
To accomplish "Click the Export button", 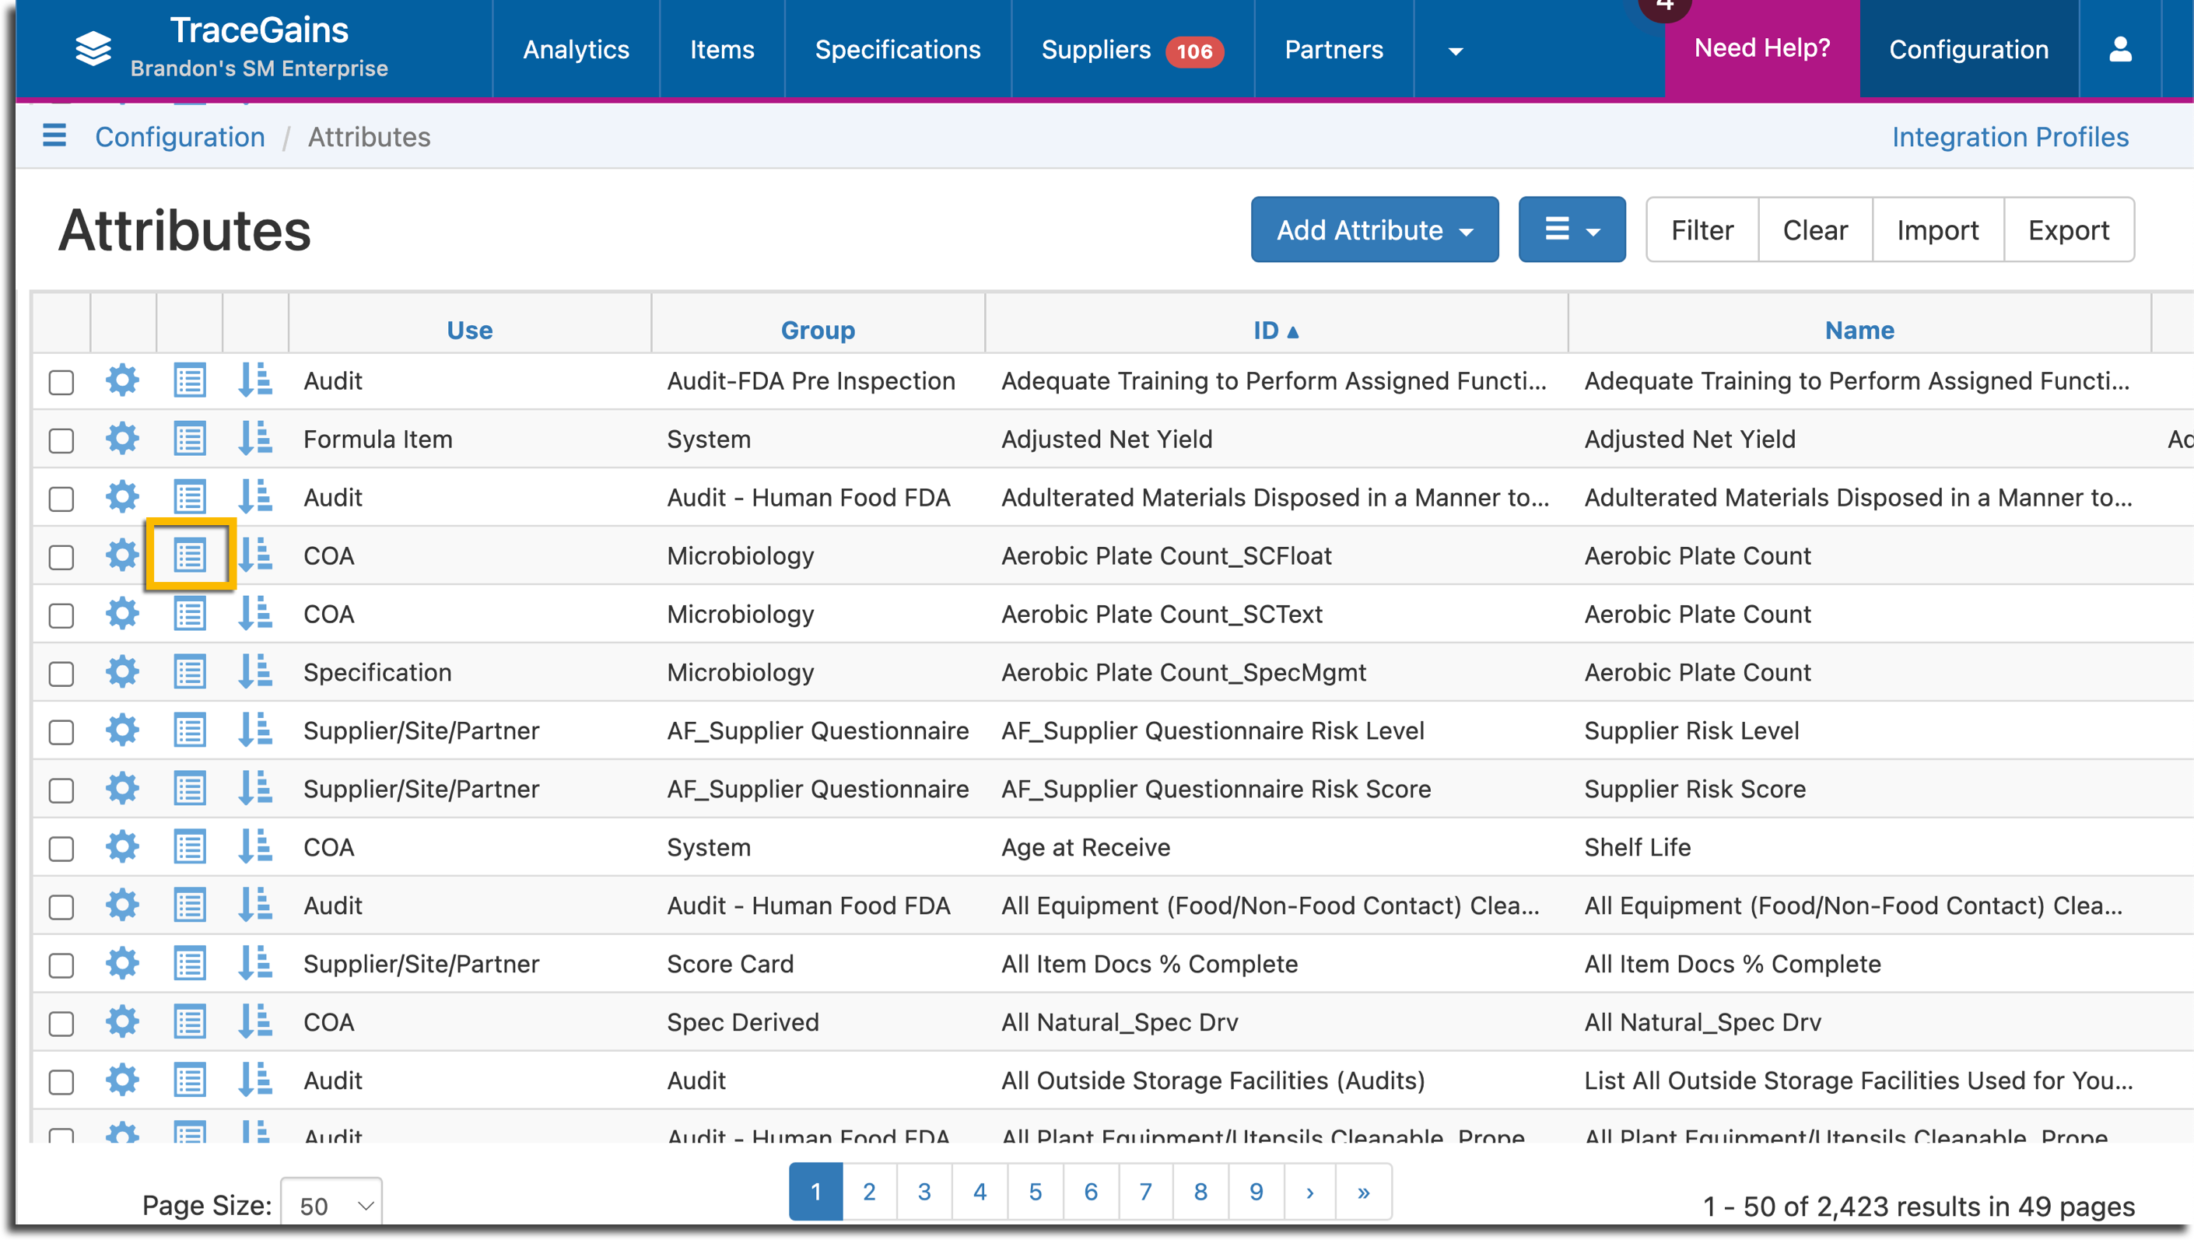I will 2069,230.
